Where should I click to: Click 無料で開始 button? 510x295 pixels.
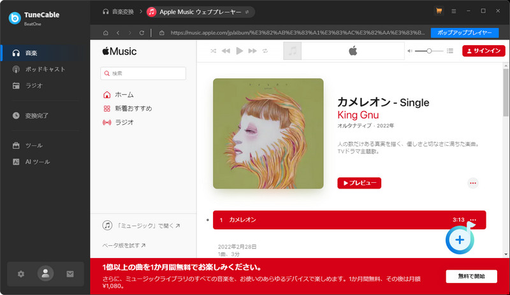(471, 276)
